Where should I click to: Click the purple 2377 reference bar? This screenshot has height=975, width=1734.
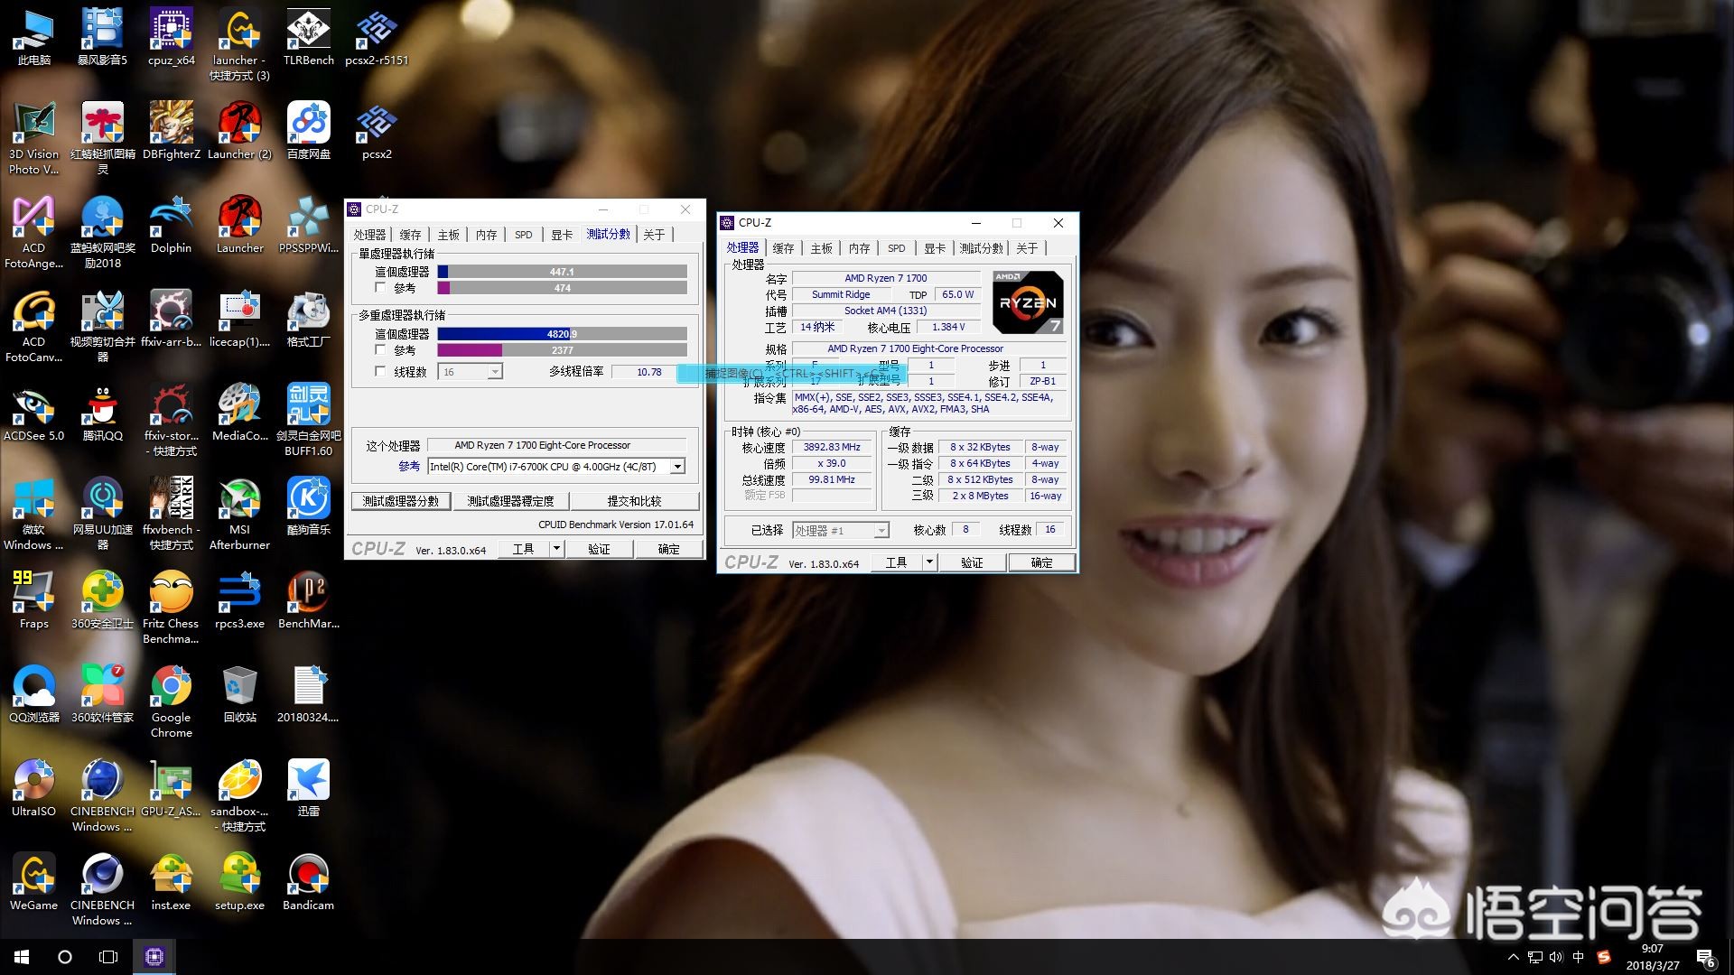click(x=562, y=350)
